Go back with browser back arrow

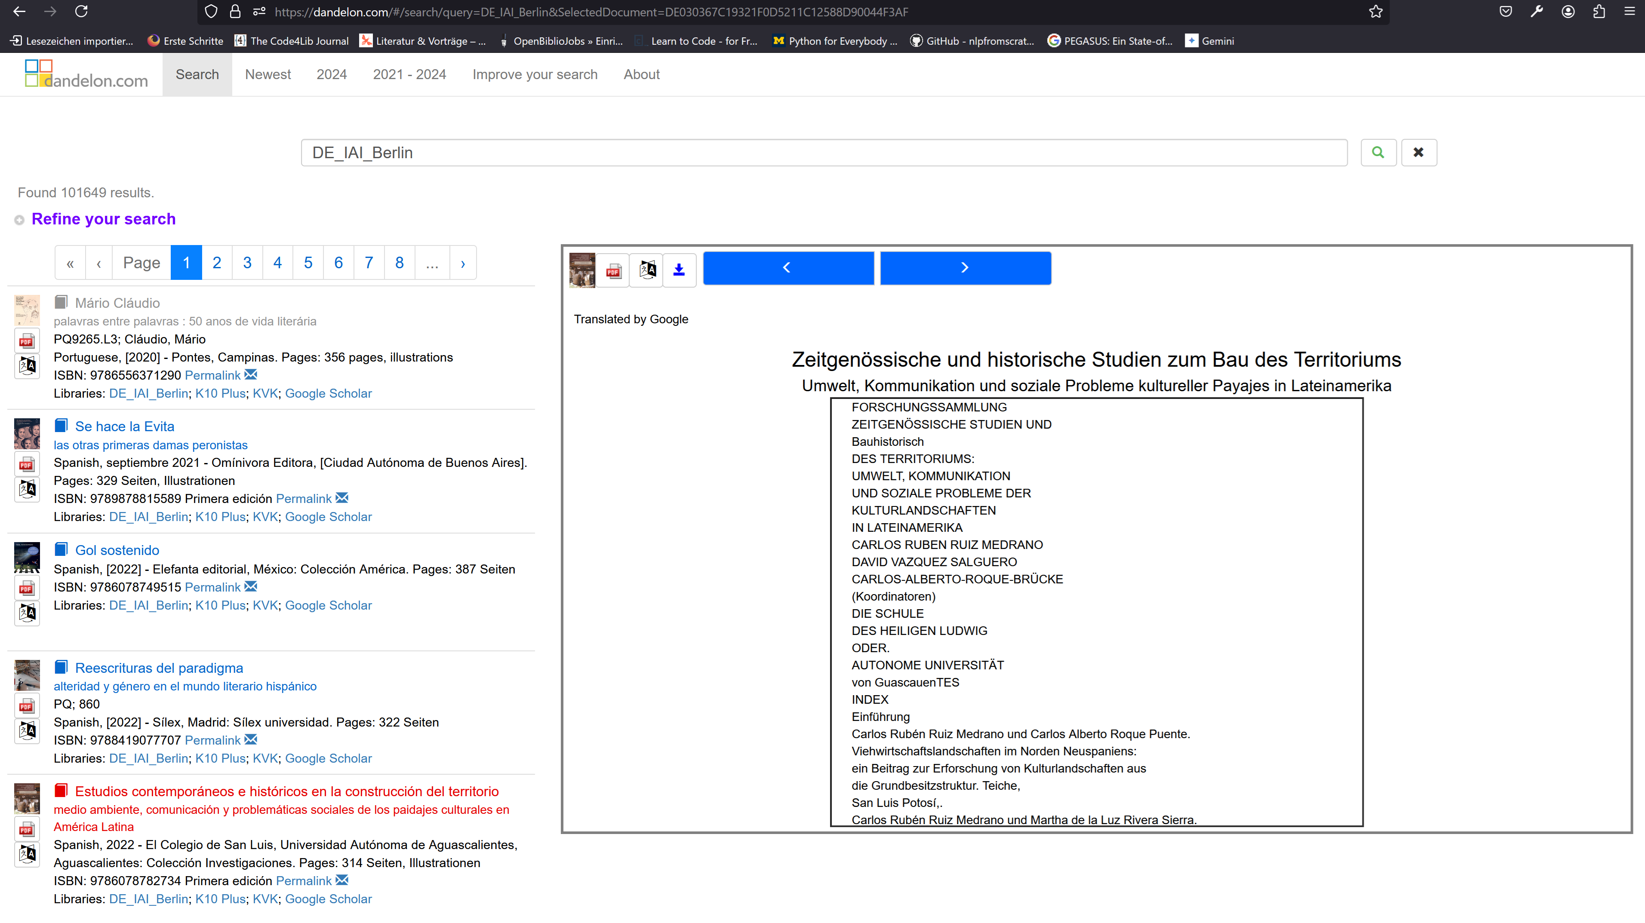pos(19,12)
